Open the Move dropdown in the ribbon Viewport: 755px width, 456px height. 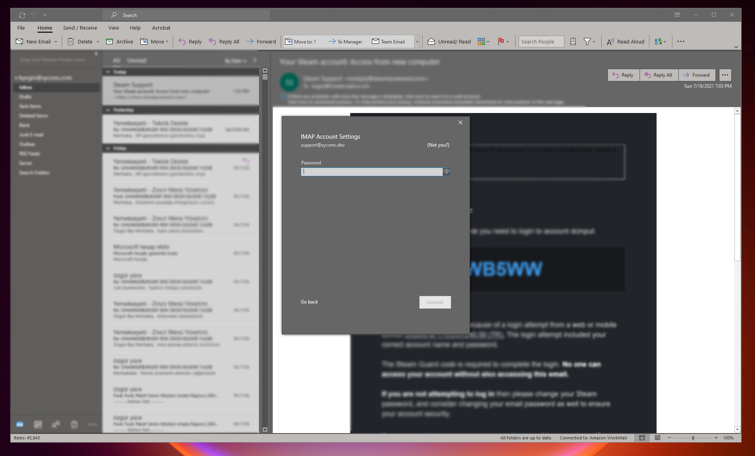pyautogui.click(x=155, y=41)
